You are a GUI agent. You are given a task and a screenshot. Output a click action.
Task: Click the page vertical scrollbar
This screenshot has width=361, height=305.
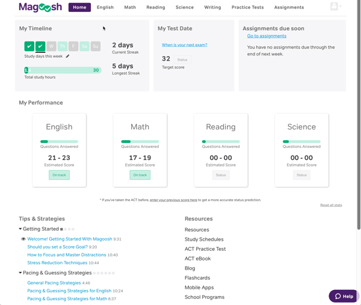pyautogui.click(x=359, y=115)
